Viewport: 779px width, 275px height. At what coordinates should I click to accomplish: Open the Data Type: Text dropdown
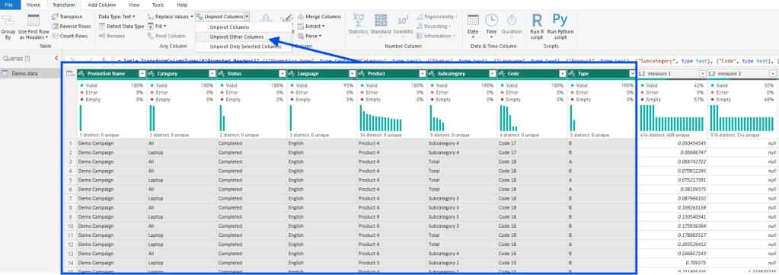click(x=117, y=17)
